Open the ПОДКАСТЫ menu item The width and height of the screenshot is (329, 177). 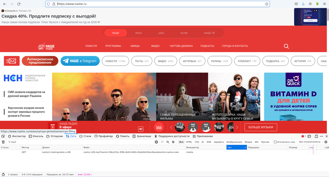click(207, 46)
